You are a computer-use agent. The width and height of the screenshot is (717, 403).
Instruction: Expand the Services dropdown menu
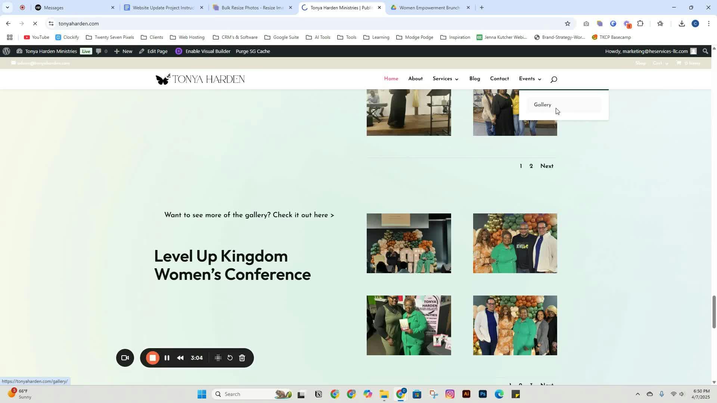click(446, 79)
